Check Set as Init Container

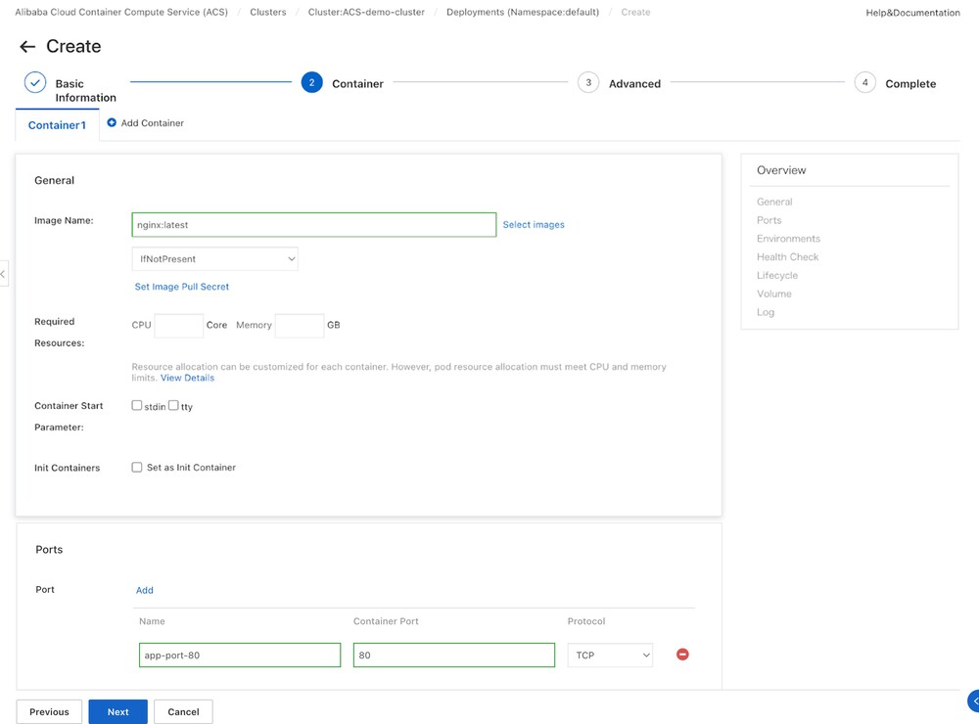(x=137, y=468)
